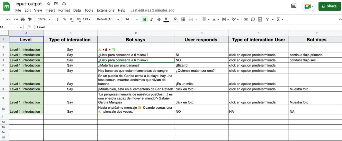Click the Insert comment icon

(x=253, y=20)
